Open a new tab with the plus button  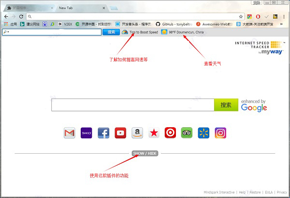click(114, 8)
